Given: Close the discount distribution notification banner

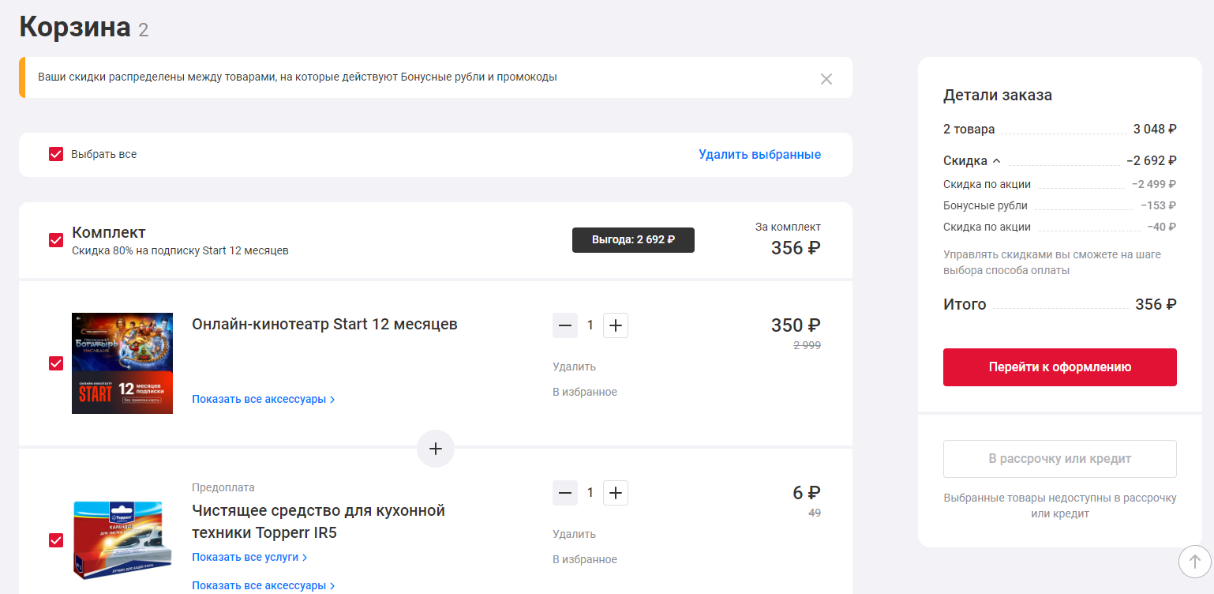Looking at the screenshot, I should point(826,79).
